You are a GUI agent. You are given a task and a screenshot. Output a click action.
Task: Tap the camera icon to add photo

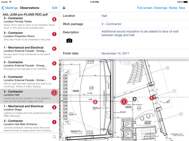[69, 41]
